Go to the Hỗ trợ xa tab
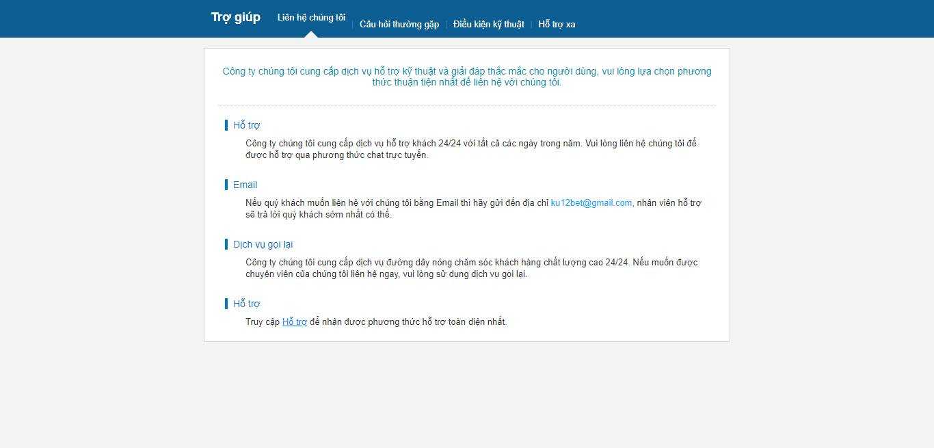This screenshot has height=448, width=934. pos(557,25)
